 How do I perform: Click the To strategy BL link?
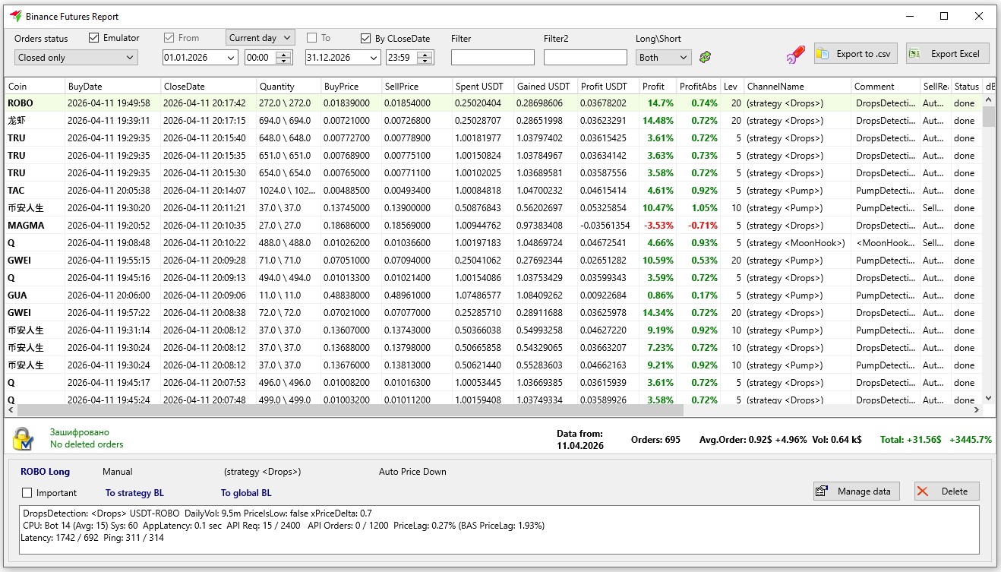coord(134,493)
